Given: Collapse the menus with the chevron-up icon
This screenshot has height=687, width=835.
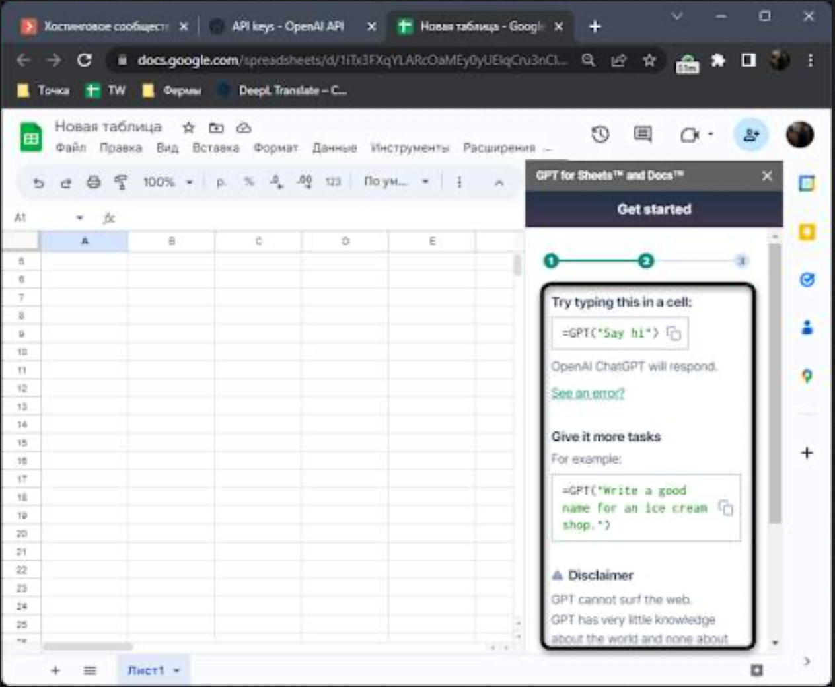Looking at the screenshot, I should [499, 182].
